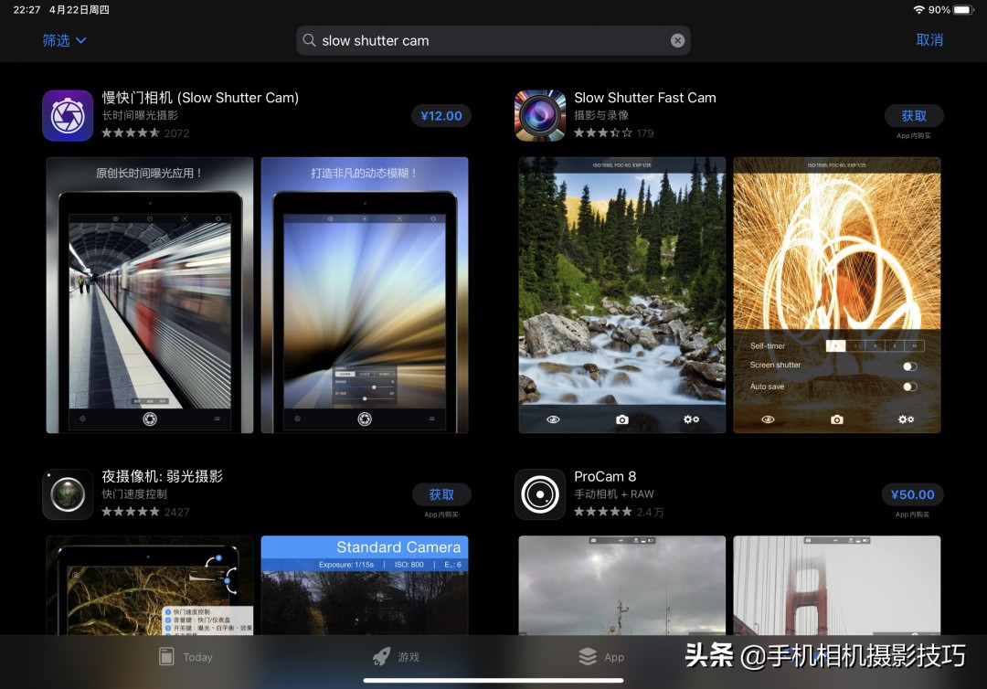The height and width of the screenshot is (689, 987).
Task: Open the 慢快门相机 app icon
Action: coord(68,115)
